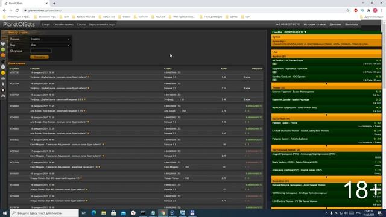This screenshot has width=386, height=217.
Task: Click coefficient 2.76 in Аль-Вахда row
Action: pos(224,111)
